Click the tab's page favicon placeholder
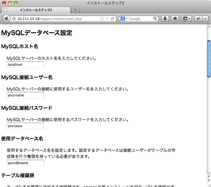The width and height of the screenshot is (211, 187). click(5, 10)
